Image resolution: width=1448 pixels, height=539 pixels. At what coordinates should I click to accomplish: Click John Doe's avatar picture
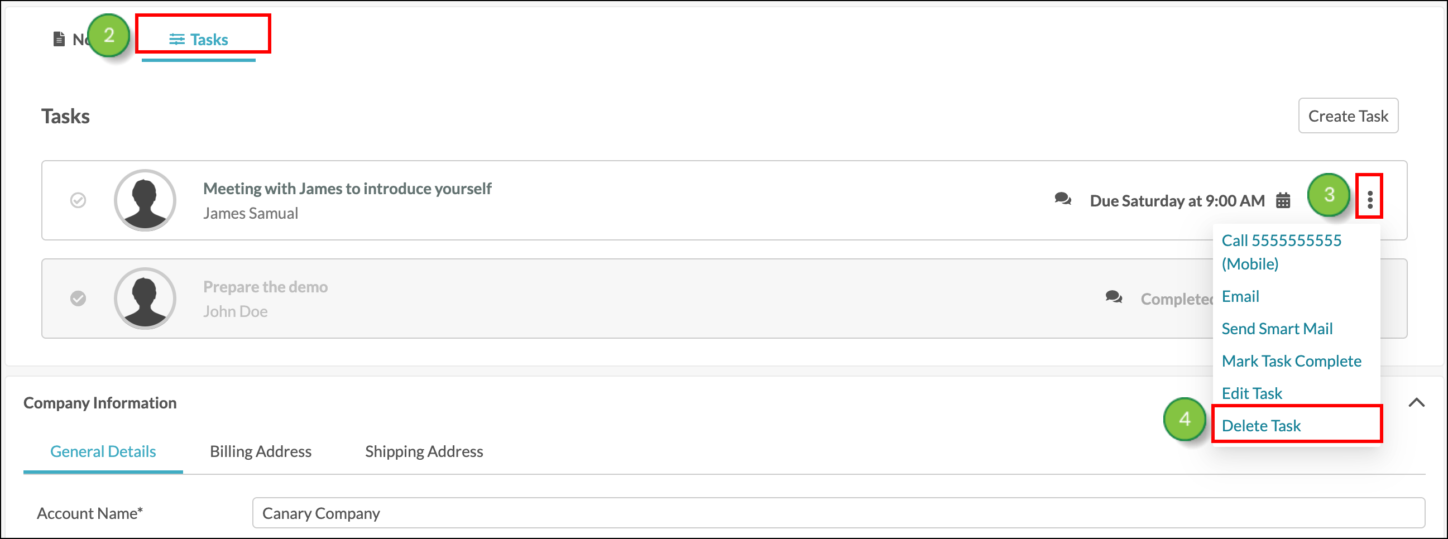click(x=145, y=298)
